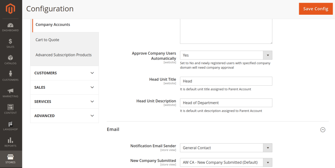Open New Company Submitted template dropdown
Screen dimensions: 335x168
click(226, 162)
